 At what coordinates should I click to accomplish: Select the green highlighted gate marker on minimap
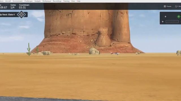pyautogui.click(x=178, y=17)
